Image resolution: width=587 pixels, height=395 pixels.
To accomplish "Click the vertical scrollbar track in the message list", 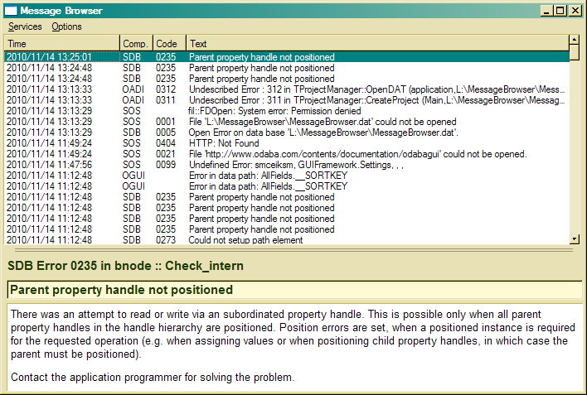I will coord(575,149).
